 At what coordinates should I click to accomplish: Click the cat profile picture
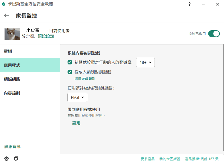(12, 34)
